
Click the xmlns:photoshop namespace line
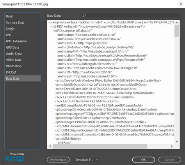96,47
